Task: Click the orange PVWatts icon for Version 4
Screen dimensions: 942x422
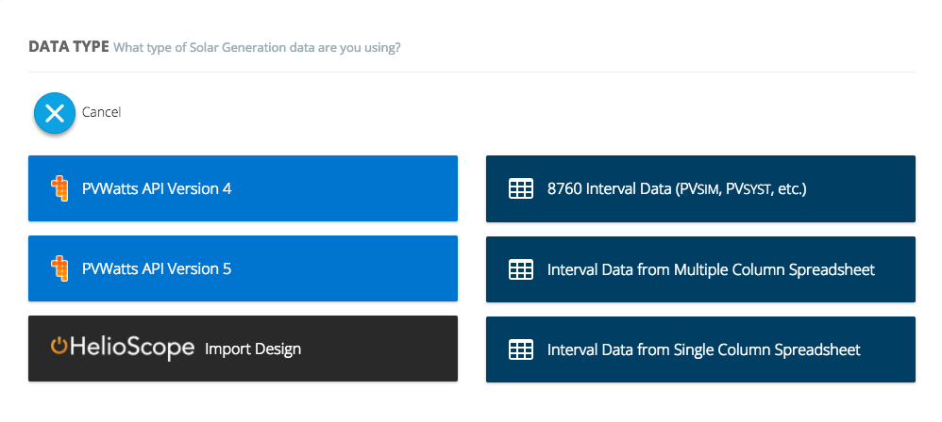Action: tap(59, 188)
